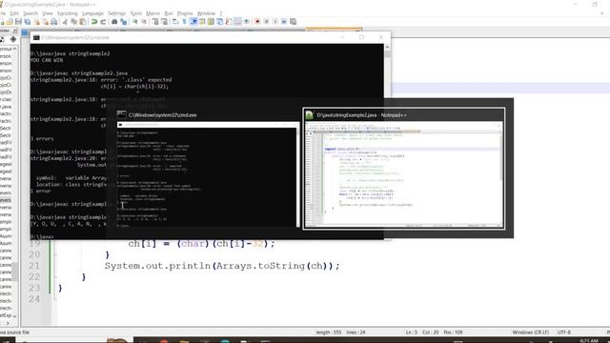The width and height of the screenshot is (610, 343).
Task: Save the recorded macro icon
Action: [x=294, y=22]
